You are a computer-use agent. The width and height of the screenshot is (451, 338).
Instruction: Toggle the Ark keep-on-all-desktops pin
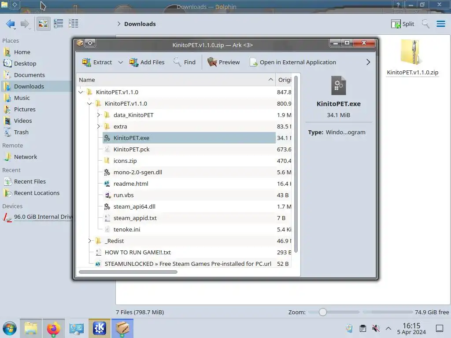tap(90, 43)
